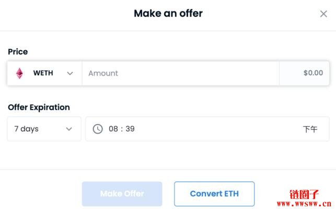The width and height of the screenshot is (336, 209).
Task: Click the Make an offer title
Action: (168, 13)
